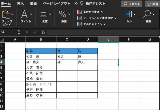Screen dimensions: 160x110
Task: Expand the Editing group dropdown arrow
Action: tap(153, 14)
